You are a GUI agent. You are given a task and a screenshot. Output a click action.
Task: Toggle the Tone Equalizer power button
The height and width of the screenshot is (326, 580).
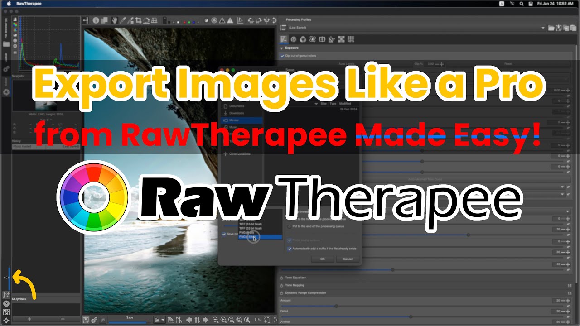(x=282, y=278)
